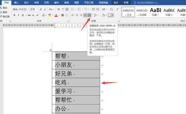Image resolution: width=186 pixels, height=114 pixels.
Task: Switch to the 视图 (View) tab
Action: coord(76,3)
